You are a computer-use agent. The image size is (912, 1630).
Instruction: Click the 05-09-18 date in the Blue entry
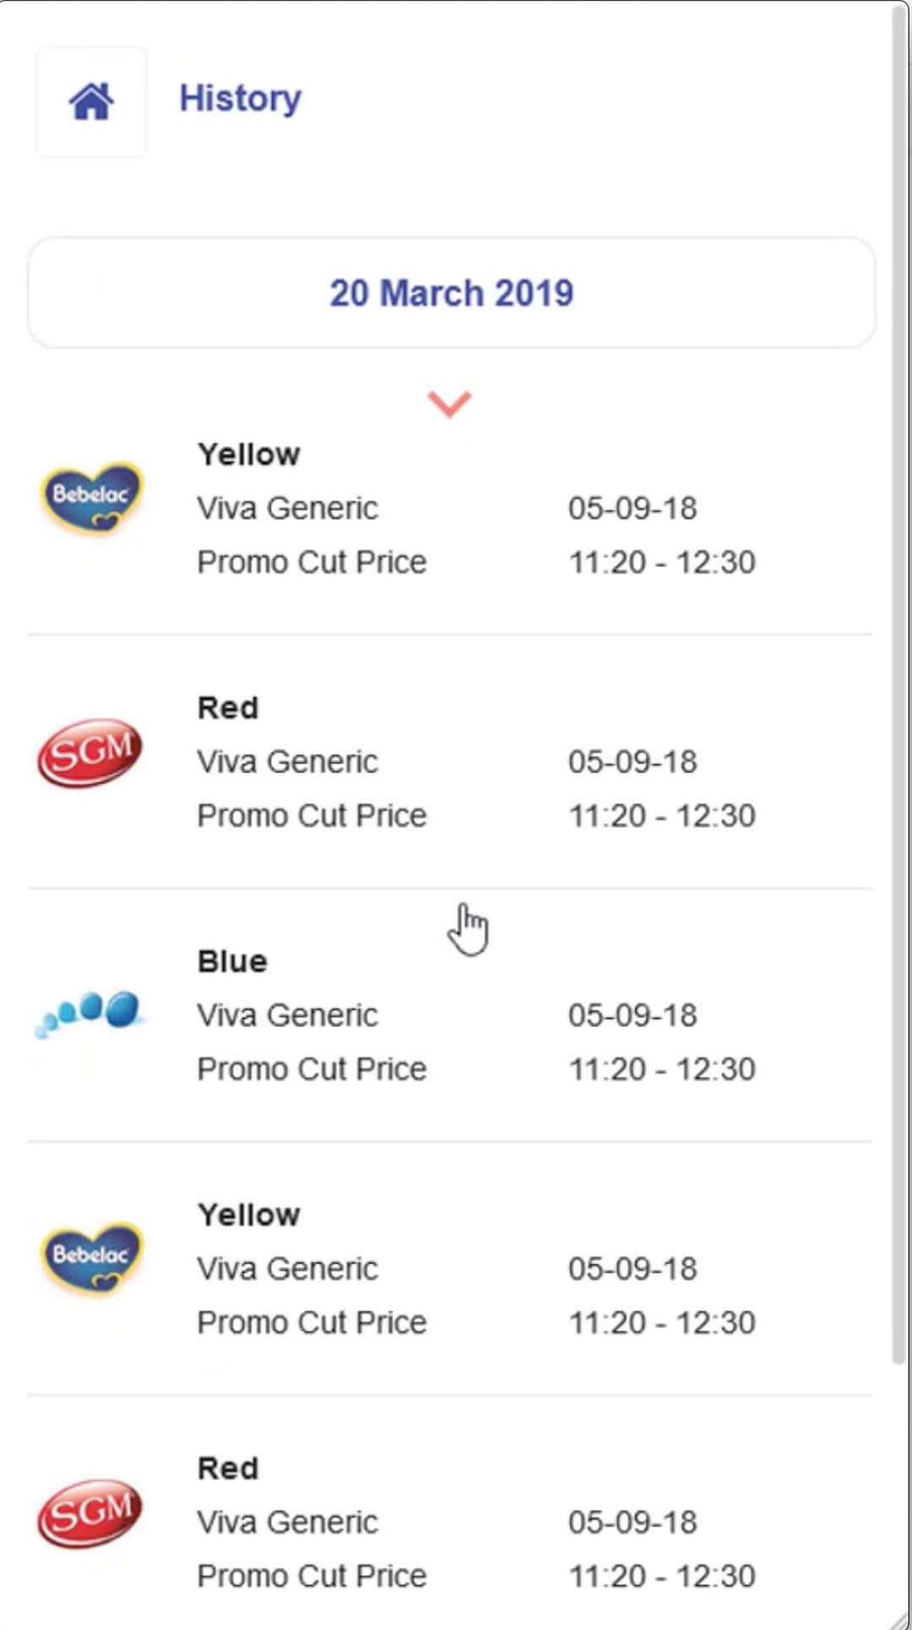(x=632, y=1015)
